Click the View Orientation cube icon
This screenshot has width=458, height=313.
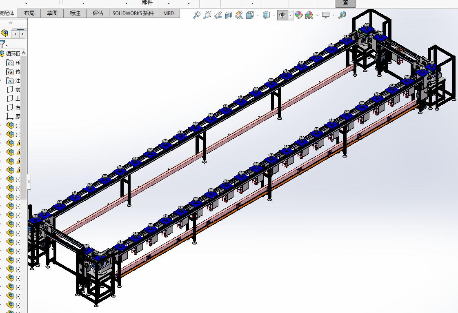(x=250, y=15)
